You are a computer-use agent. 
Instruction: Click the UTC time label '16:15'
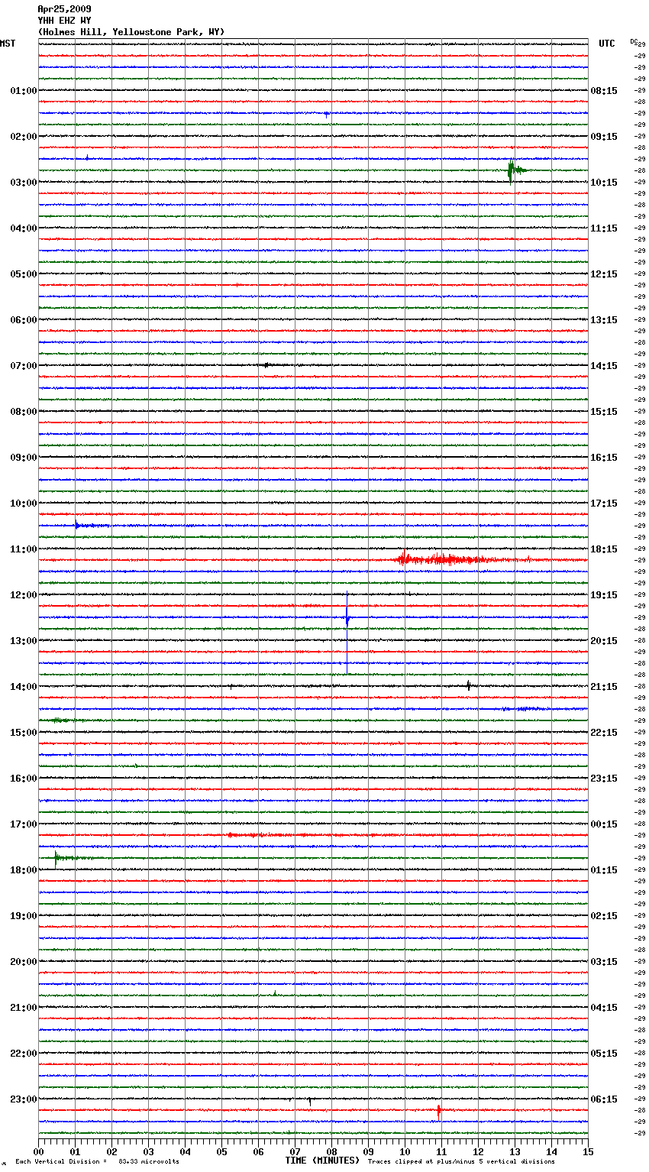604,458
